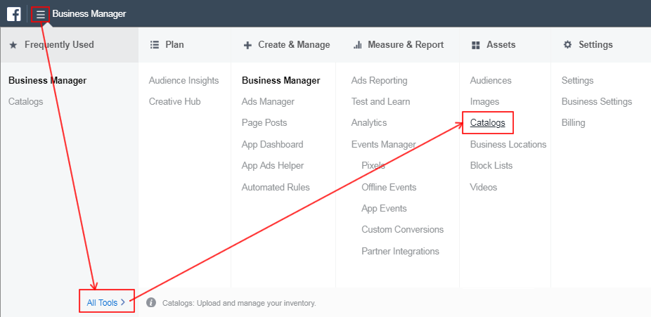Click the plus icon beside Create & Manage

point(247,45)
